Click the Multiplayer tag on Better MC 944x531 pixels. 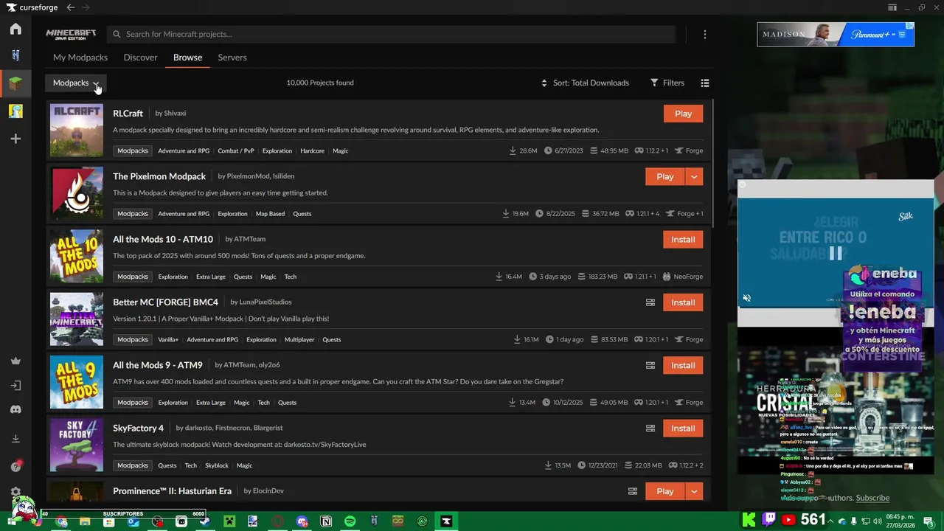[299, 339]
